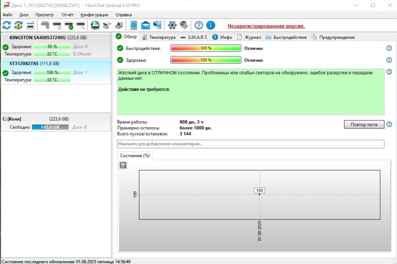Click the speaker sound icon in toolbar
This screenshot has width=397, height=264.
point(184,25)
